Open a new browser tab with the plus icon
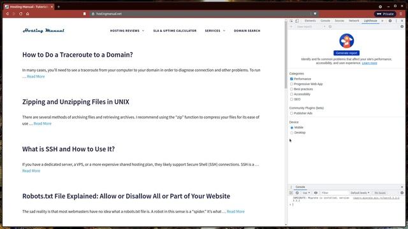This screenshot has width=408, height=229. [x=59, y=7]
